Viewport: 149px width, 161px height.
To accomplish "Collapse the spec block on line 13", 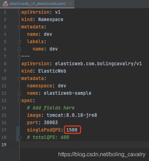I will [19, 101].
